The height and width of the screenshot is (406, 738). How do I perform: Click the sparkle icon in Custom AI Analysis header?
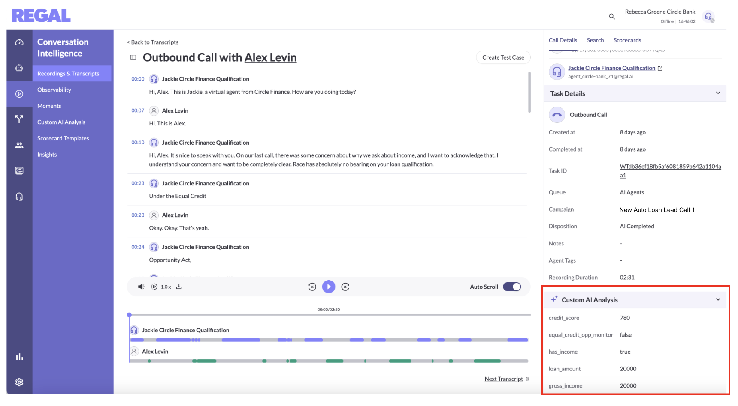click(554, 299)
